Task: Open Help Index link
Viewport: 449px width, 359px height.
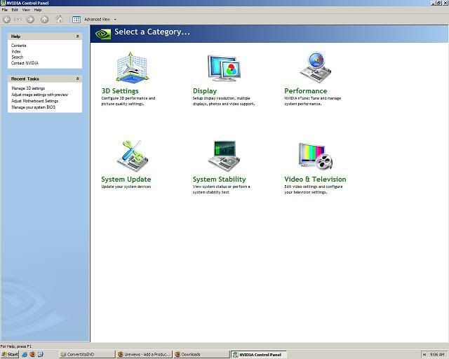Action: (x=16, y=51)
